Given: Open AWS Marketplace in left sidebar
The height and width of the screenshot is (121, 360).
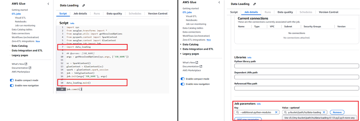Looking at the screenshot, I should click(21, 72).
